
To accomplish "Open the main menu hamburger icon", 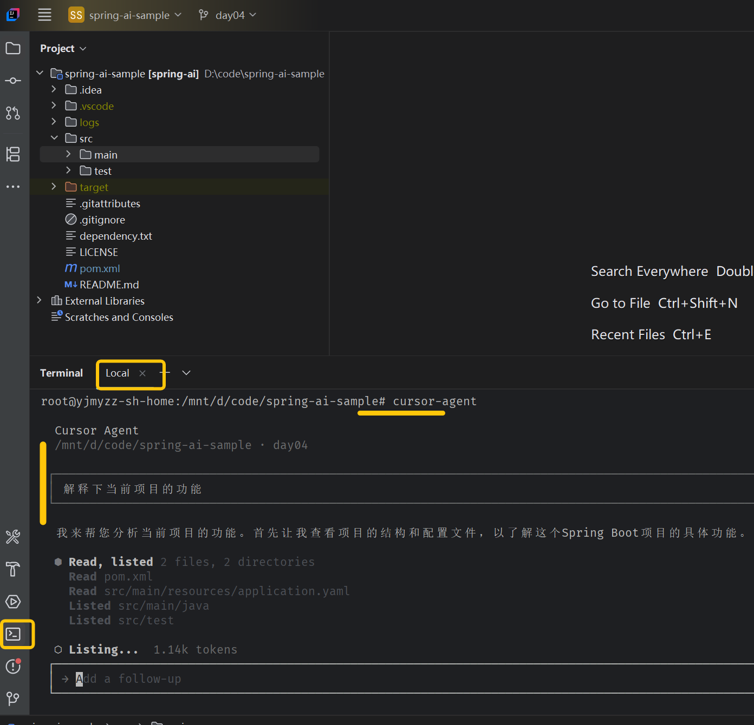I will pos(44,15).
